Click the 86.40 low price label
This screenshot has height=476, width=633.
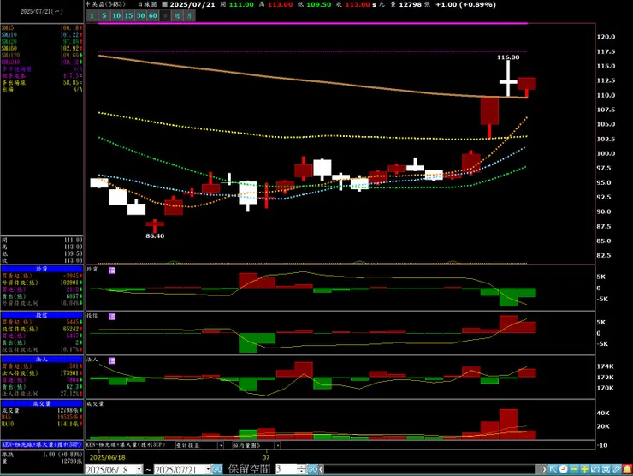tap(155, 236)
